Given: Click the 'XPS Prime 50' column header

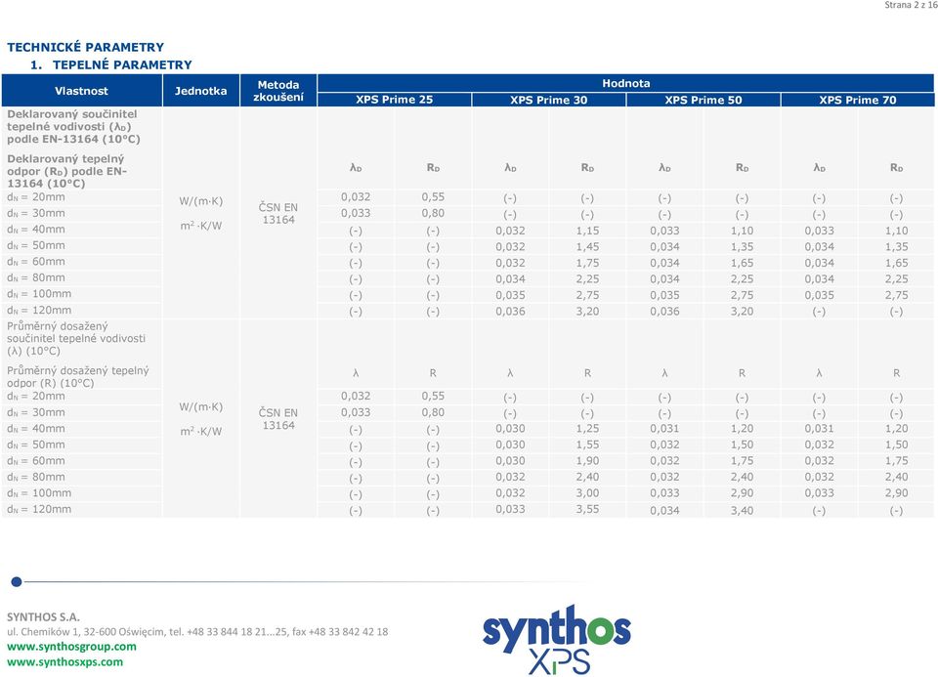Looking at the screenshot, I should click(703, 100).
